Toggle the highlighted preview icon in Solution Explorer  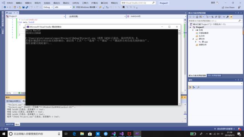[231, 17]
